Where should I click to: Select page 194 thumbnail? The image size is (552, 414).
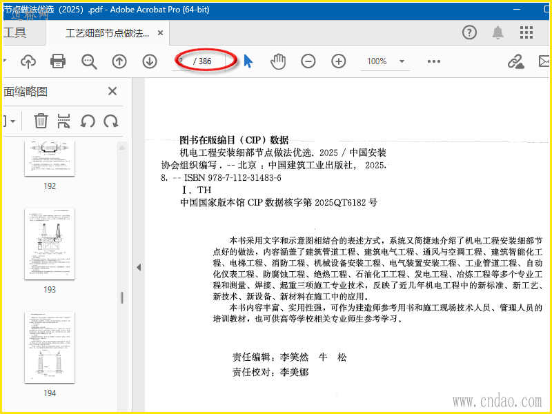pos(50,348)
